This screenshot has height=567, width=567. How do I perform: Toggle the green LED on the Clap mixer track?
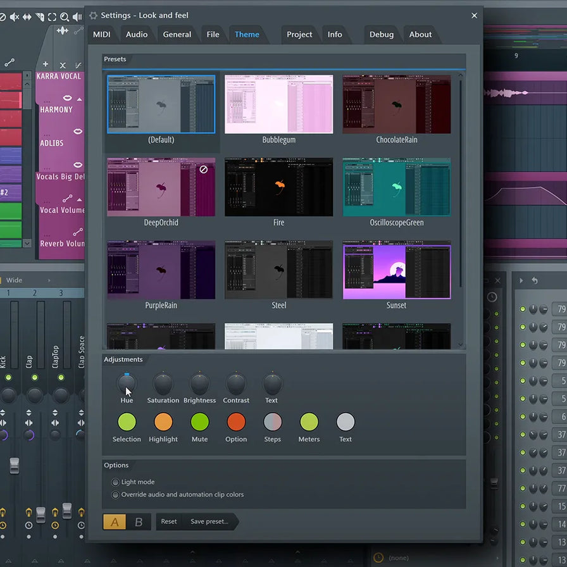click(35, 378)
